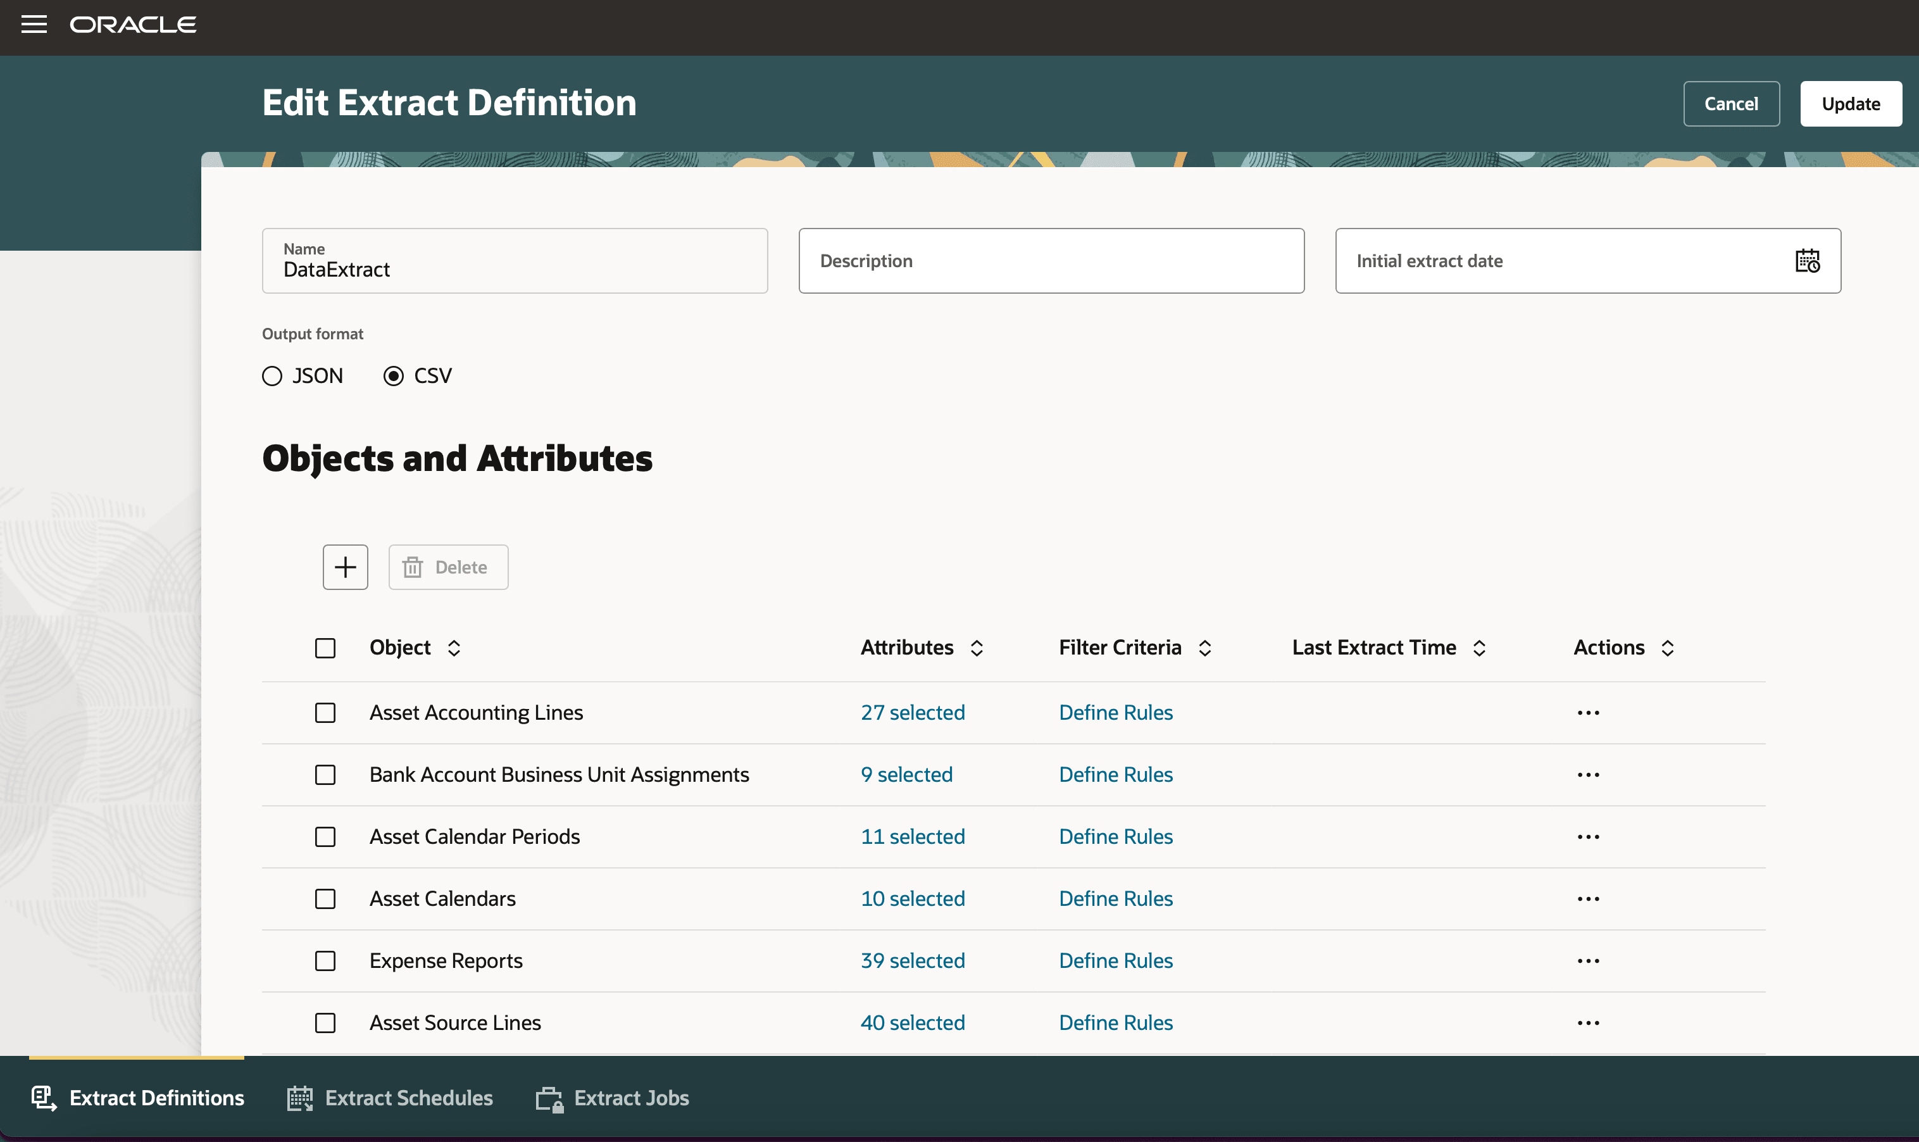Select JSON as the output format
This screenshot has height=1142, width=1919.
pos(272,375)
